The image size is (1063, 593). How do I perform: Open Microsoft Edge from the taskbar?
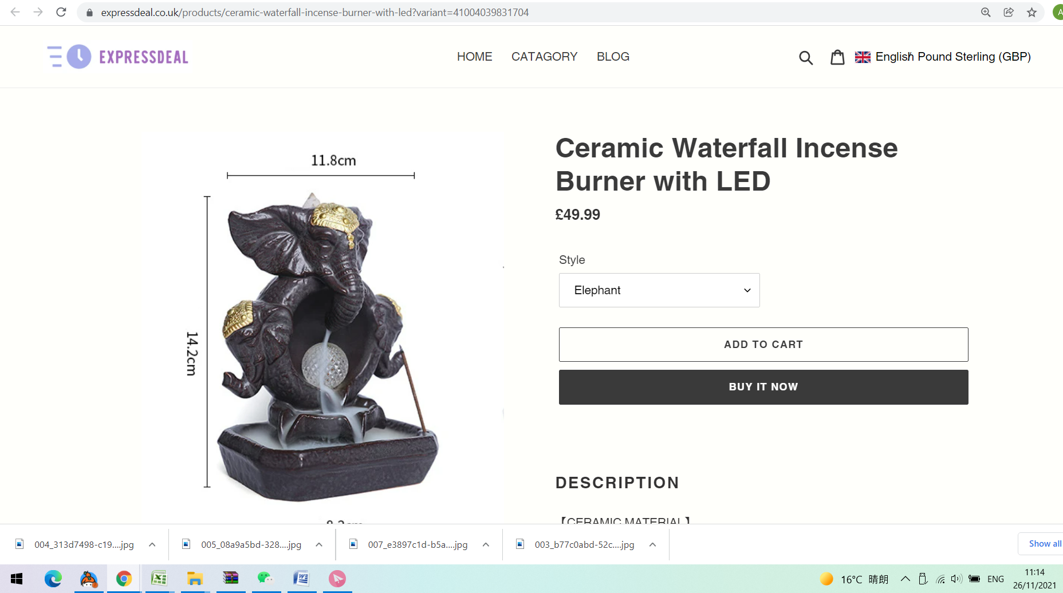pos(53,579)
